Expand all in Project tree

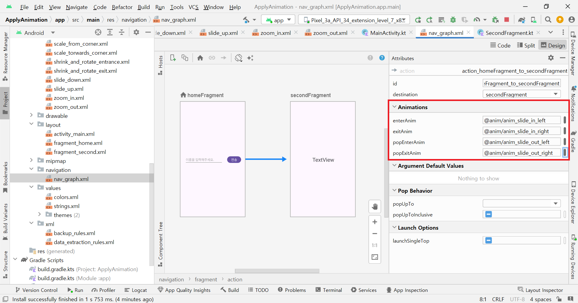pyautogui.click(x=110, y=32)
